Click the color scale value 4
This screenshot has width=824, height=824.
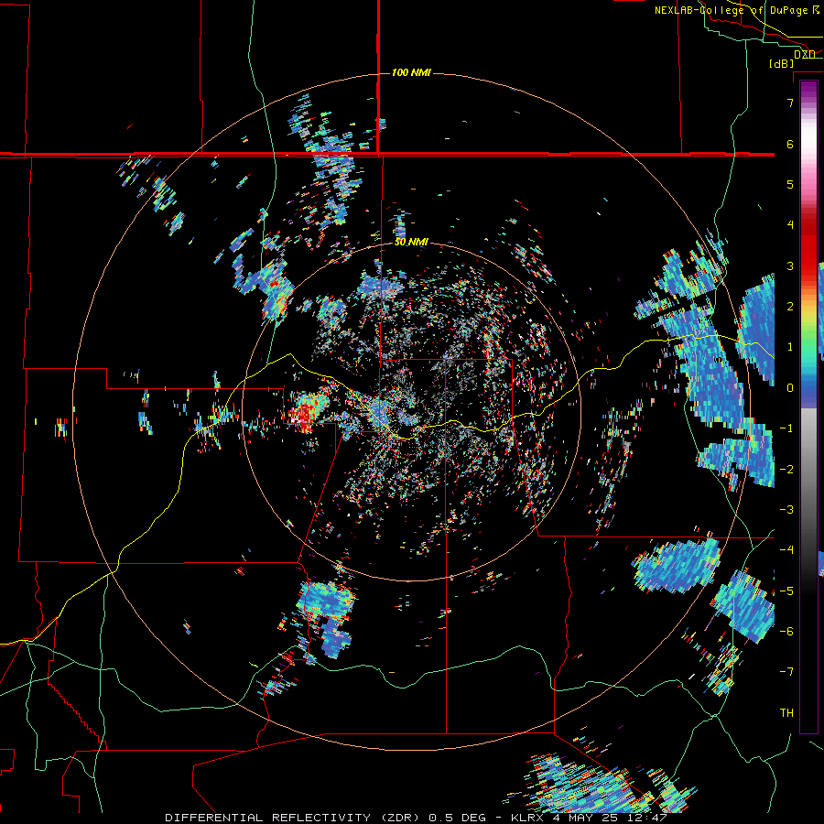tap(790, 225)
